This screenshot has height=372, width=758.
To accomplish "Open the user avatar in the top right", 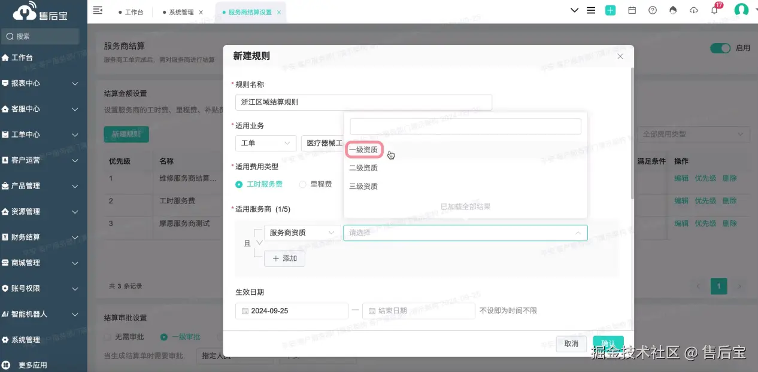I will click(x=741, y=10).
